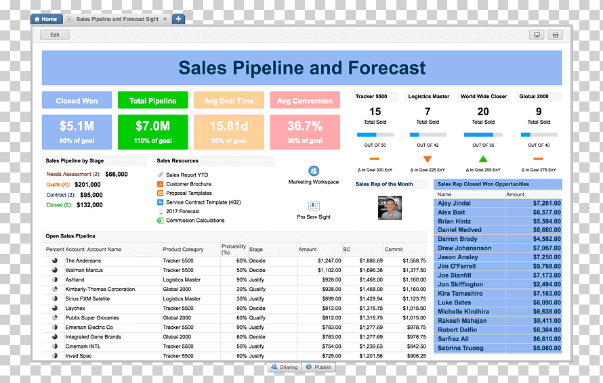The height and width of the screenshot is (383, 603).
Task: Click the Sales Report YTD link icon
Action: pyautogui.click(x=161, y=175)
